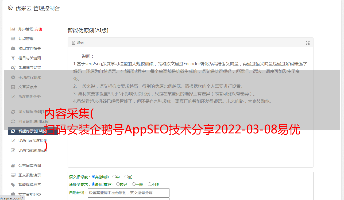Select 中 for 语义相似度
The height and width of the screenshot is (200, 344).
(x=114, y=177)
